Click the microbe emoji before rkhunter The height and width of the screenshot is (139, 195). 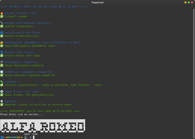coord(2,82)
